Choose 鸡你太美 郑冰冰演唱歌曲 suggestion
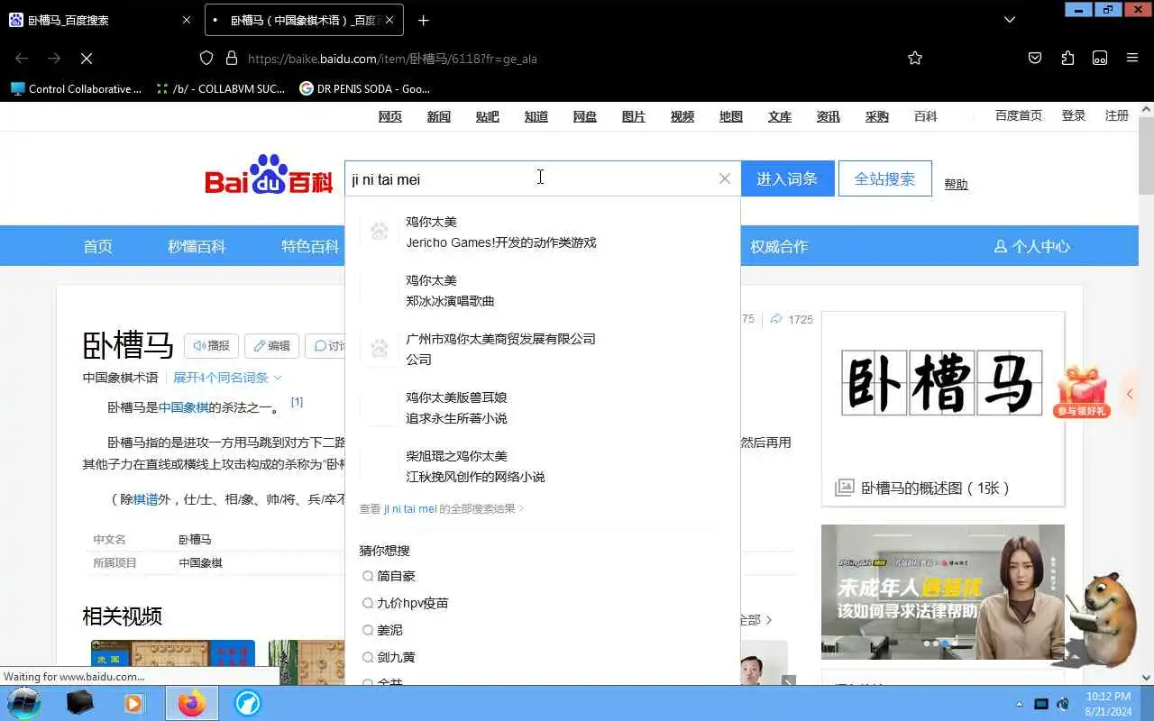 (543, 290)
